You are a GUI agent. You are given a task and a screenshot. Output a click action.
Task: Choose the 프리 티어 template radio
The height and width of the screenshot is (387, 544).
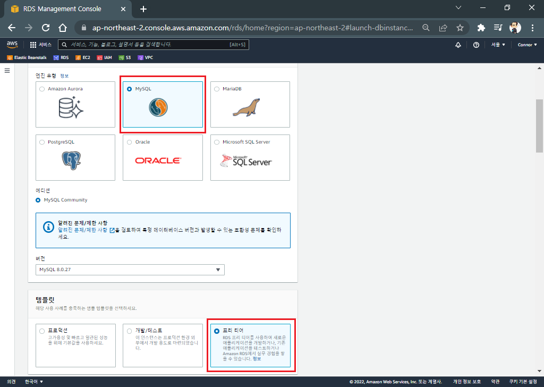[x=217, y=331]
